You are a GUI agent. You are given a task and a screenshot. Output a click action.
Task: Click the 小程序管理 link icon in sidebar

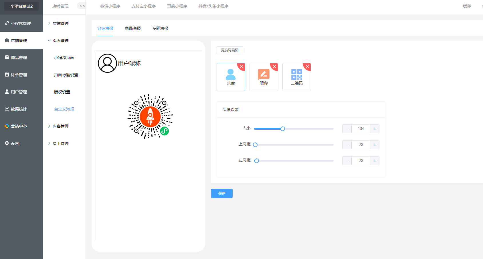pos(7,23)
